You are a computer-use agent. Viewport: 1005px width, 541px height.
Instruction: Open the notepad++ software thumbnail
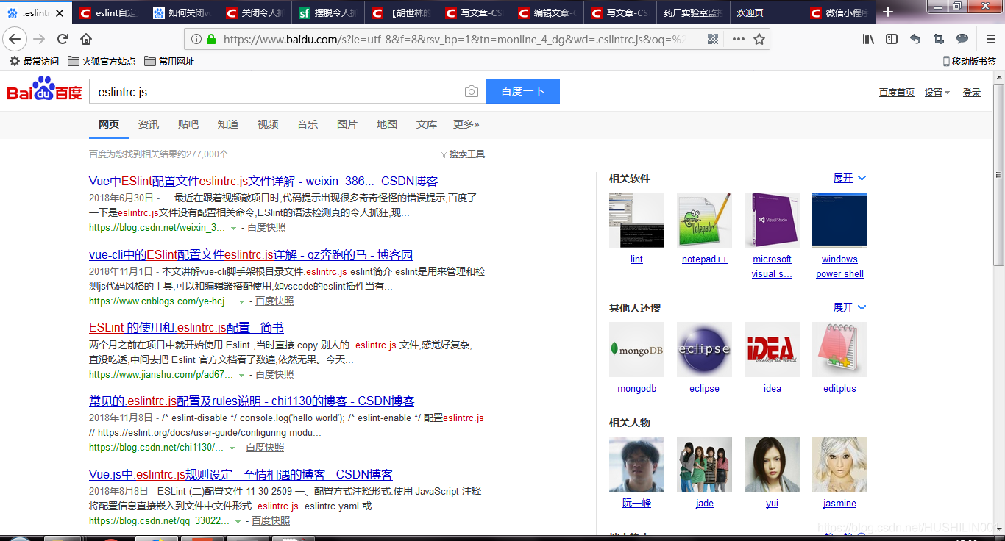click(x=704, y=220)
